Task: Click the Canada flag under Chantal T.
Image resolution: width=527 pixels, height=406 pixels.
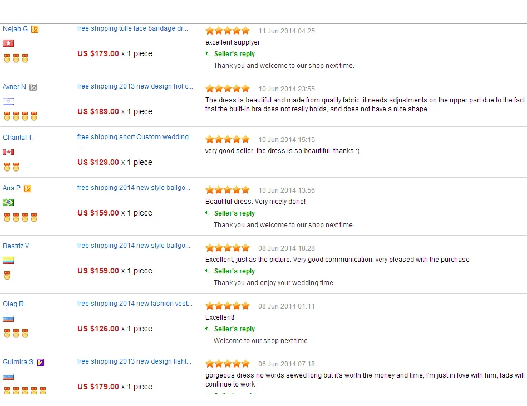Action: click(8, 152)
